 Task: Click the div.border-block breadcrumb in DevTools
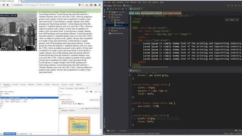[x=10, y=134]
